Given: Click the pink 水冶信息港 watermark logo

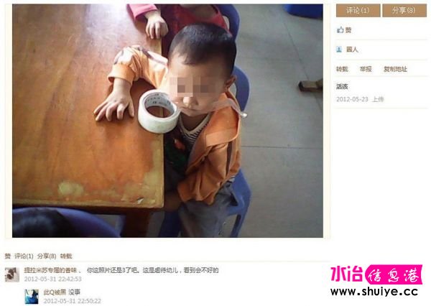Looking at the screenshot, I should (x=376, y=274).
